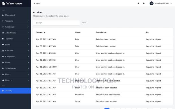Click the Units circle icon
175x109 pixels.
(3, 62)
